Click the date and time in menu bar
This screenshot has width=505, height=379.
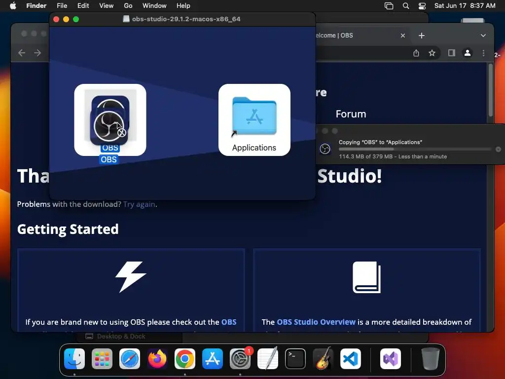[465, 5]
